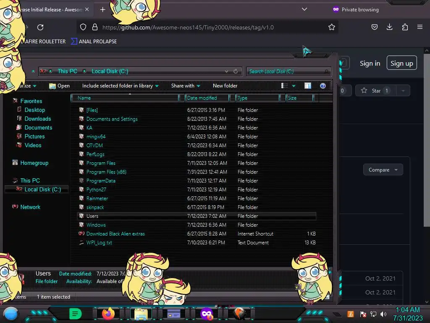Click Local Disk (C:) in breadcrumb
The height and width of the screenshot is (323, 430).
coord(110,71)
